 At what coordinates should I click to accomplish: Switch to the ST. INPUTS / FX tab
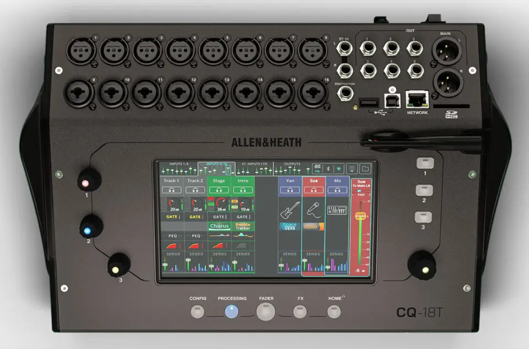click(254, 168)
